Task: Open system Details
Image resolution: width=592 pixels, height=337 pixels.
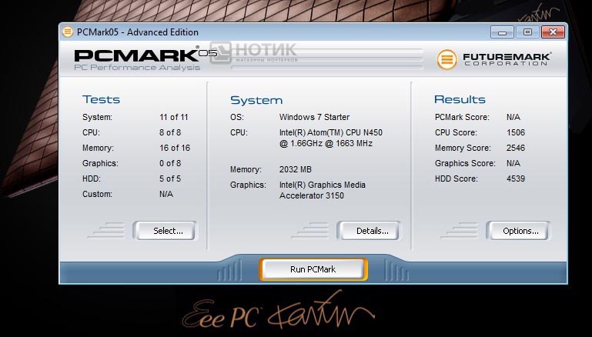Action: click(370, 231)
